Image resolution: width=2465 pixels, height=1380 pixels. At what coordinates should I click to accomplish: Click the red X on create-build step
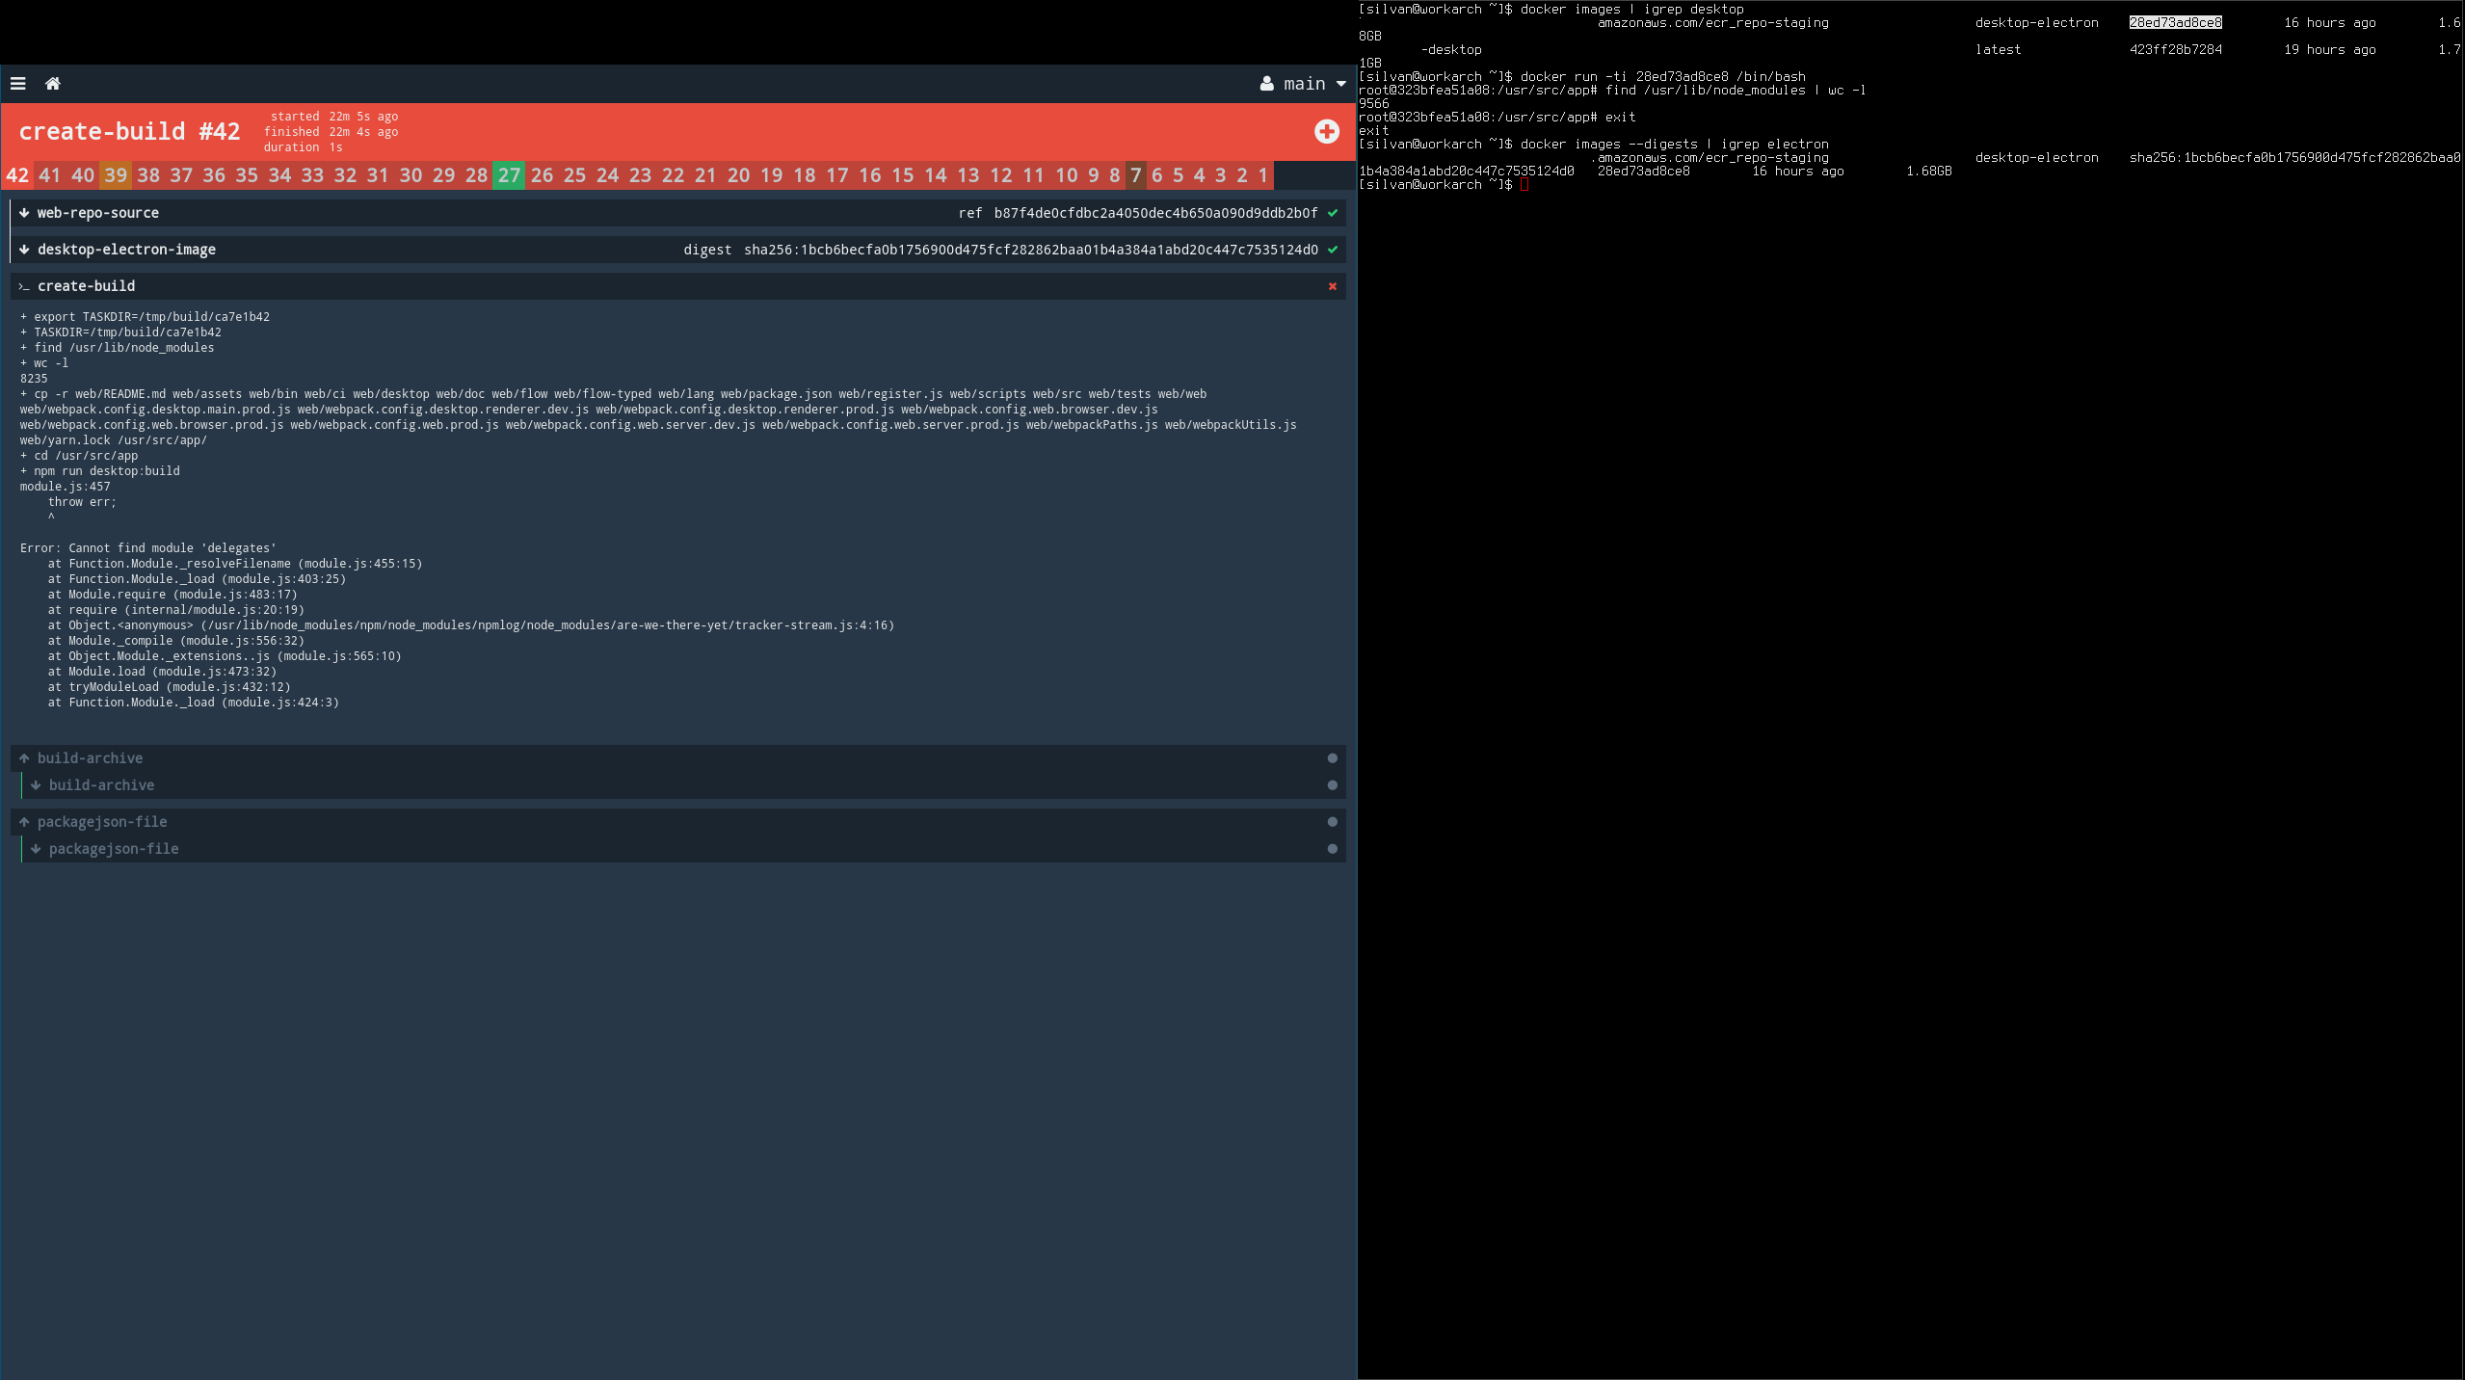(x=1333, y=285)
